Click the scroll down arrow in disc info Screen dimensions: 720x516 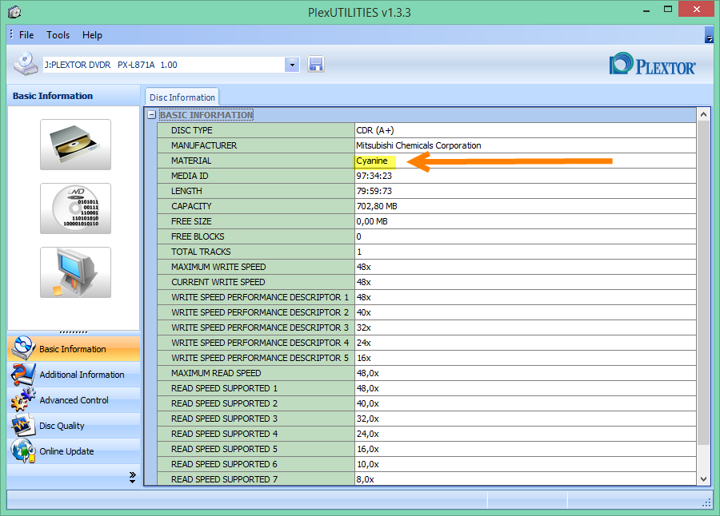(703, 478)
